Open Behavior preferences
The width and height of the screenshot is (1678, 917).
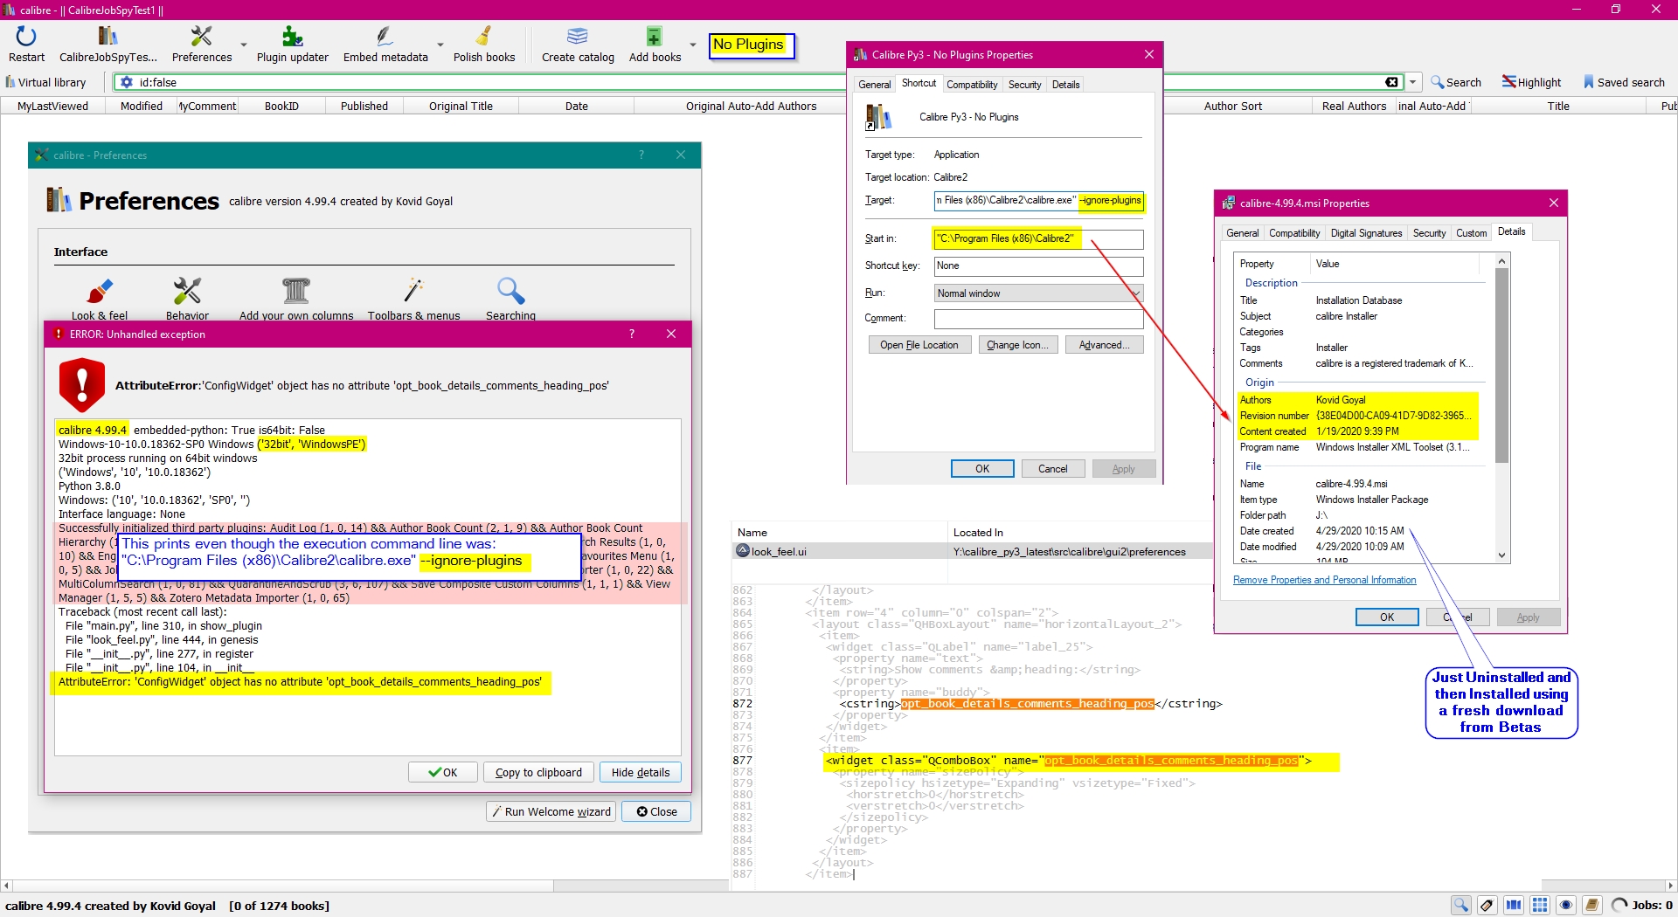click(187, 299)
